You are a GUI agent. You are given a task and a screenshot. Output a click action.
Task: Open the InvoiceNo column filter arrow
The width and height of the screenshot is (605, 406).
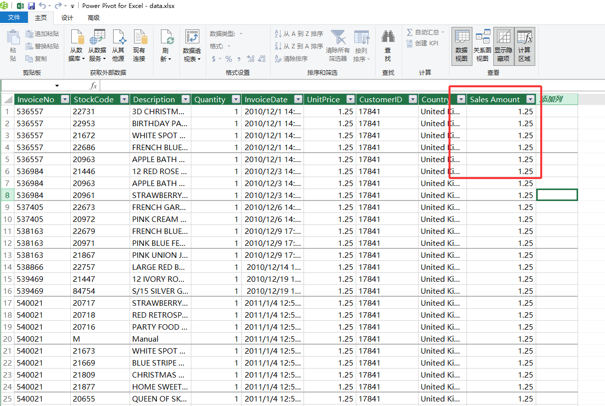point(64,99)
